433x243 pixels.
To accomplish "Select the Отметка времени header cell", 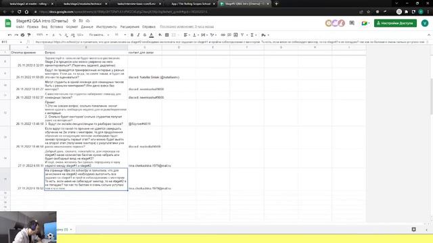I will [x=27, y=53].
